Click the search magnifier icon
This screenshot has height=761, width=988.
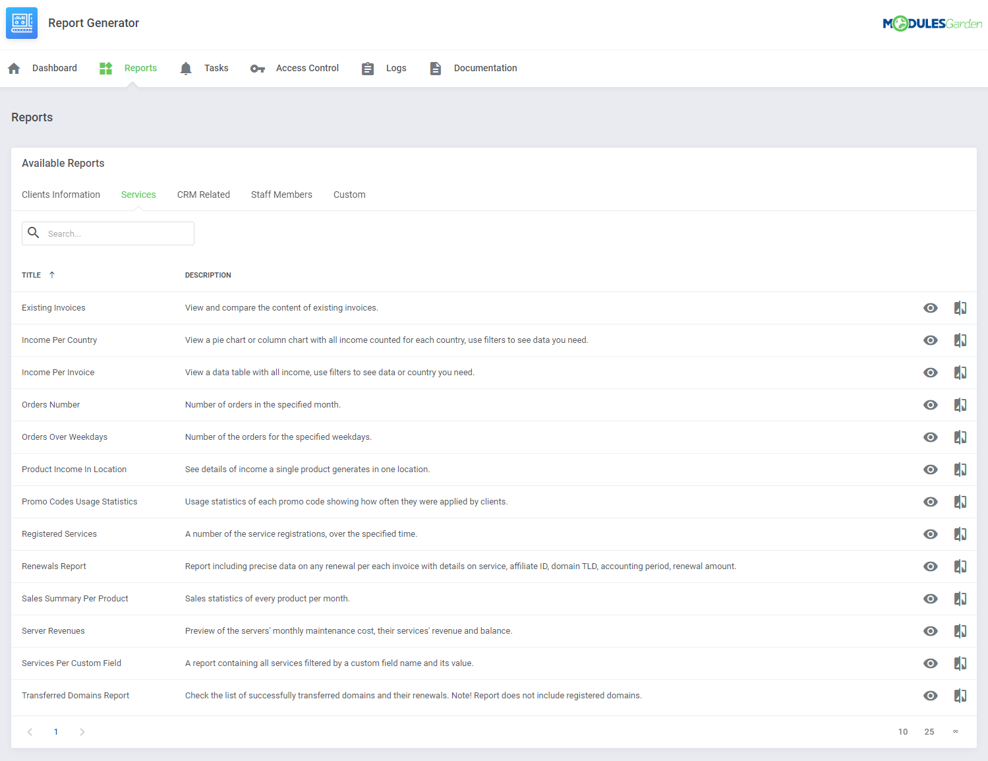pos(34,233)
